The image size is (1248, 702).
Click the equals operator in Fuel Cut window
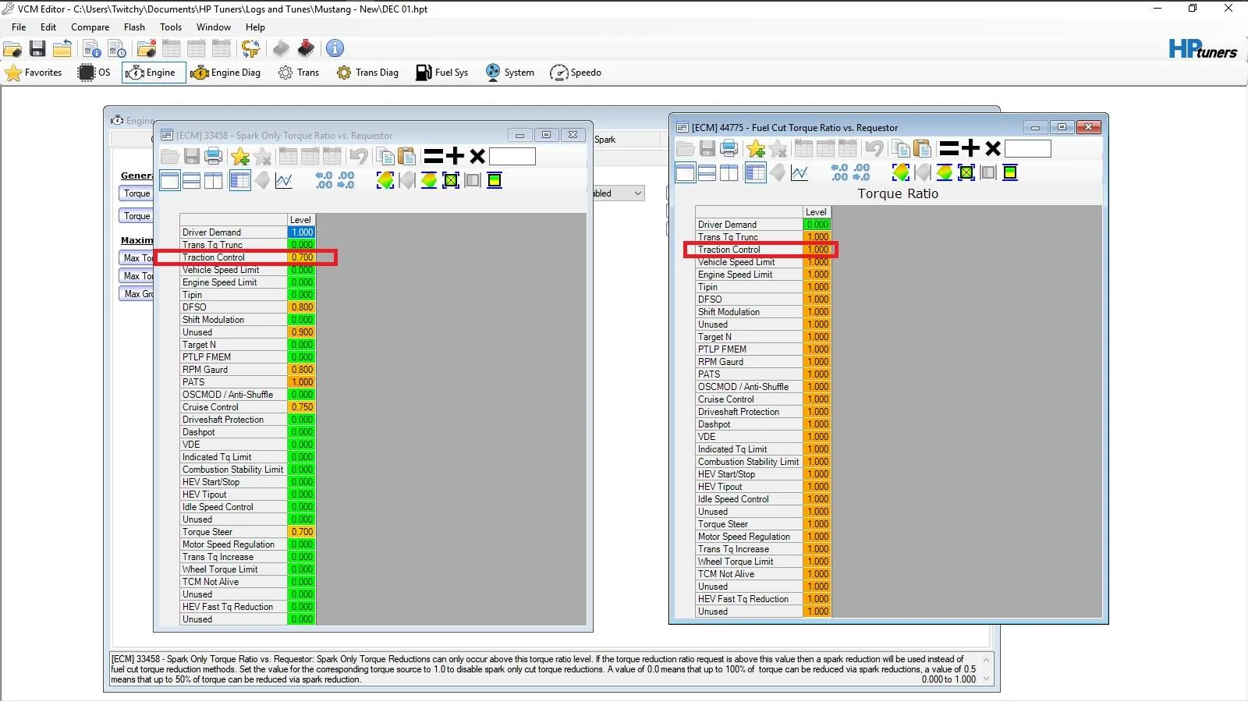(949, 148)
